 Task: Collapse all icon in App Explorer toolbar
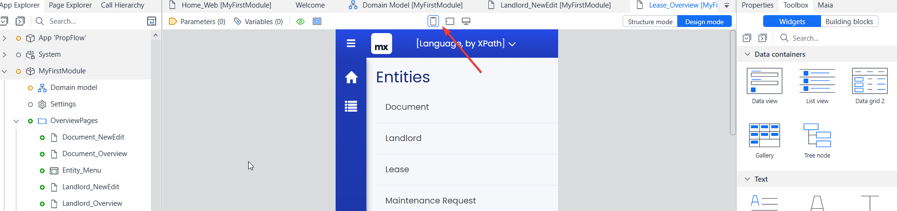pyautogui.click(x=4, y=21)
